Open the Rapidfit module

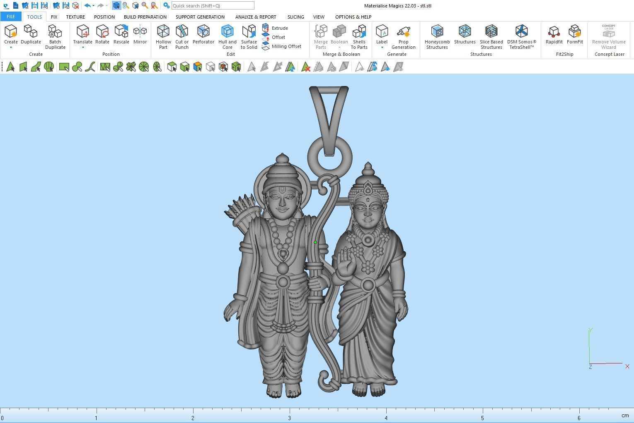554,34
